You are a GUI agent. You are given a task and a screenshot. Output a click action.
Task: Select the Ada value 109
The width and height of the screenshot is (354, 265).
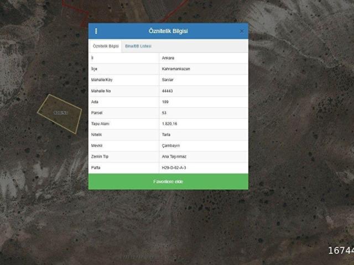click(165, 102)
